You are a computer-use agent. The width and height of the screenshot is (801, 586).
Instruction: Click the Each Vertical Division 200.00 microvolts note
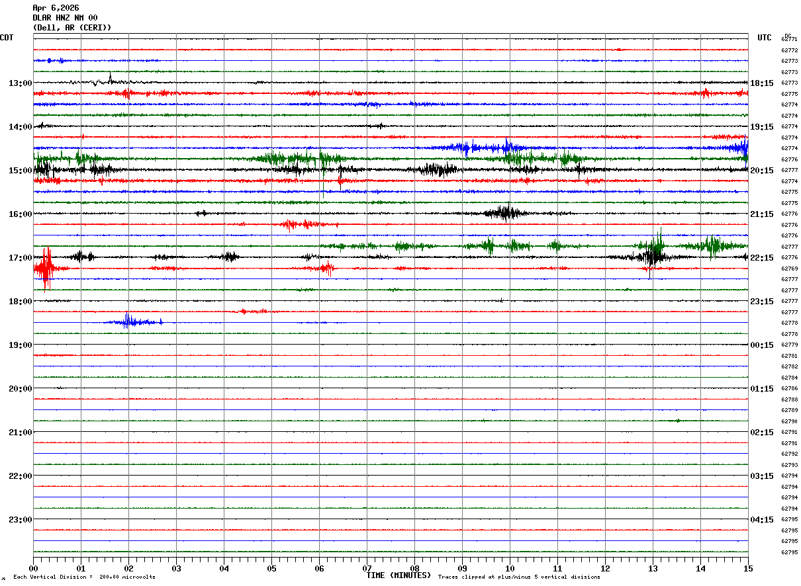pos(85,577)
